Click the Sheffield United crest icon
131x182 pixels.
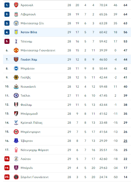(x=16, y=177)
